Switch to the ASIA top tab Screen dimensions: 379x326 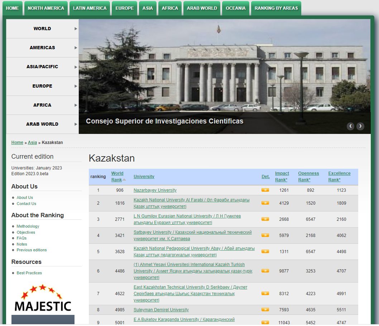(x=148, y=8)
